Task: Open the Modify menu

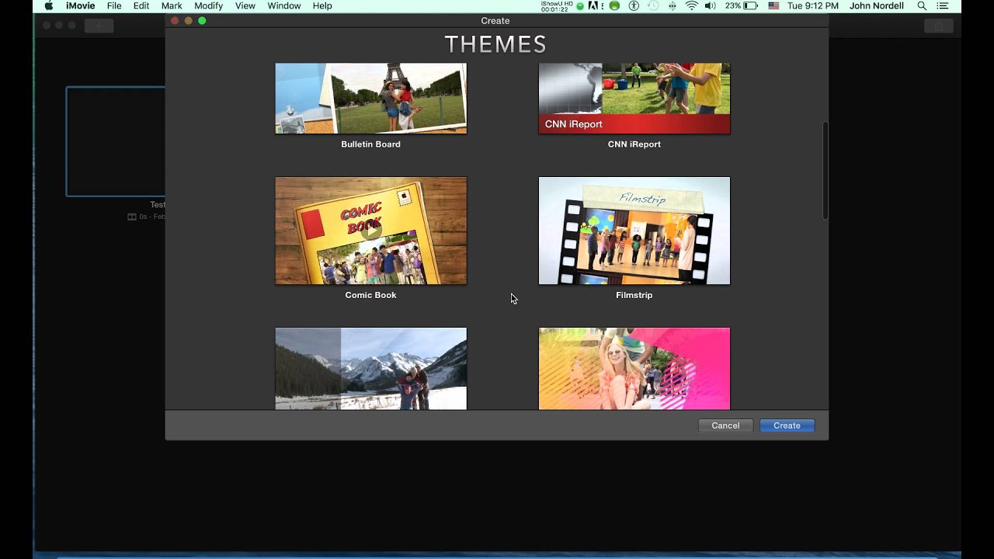Action: click(208, 5)
